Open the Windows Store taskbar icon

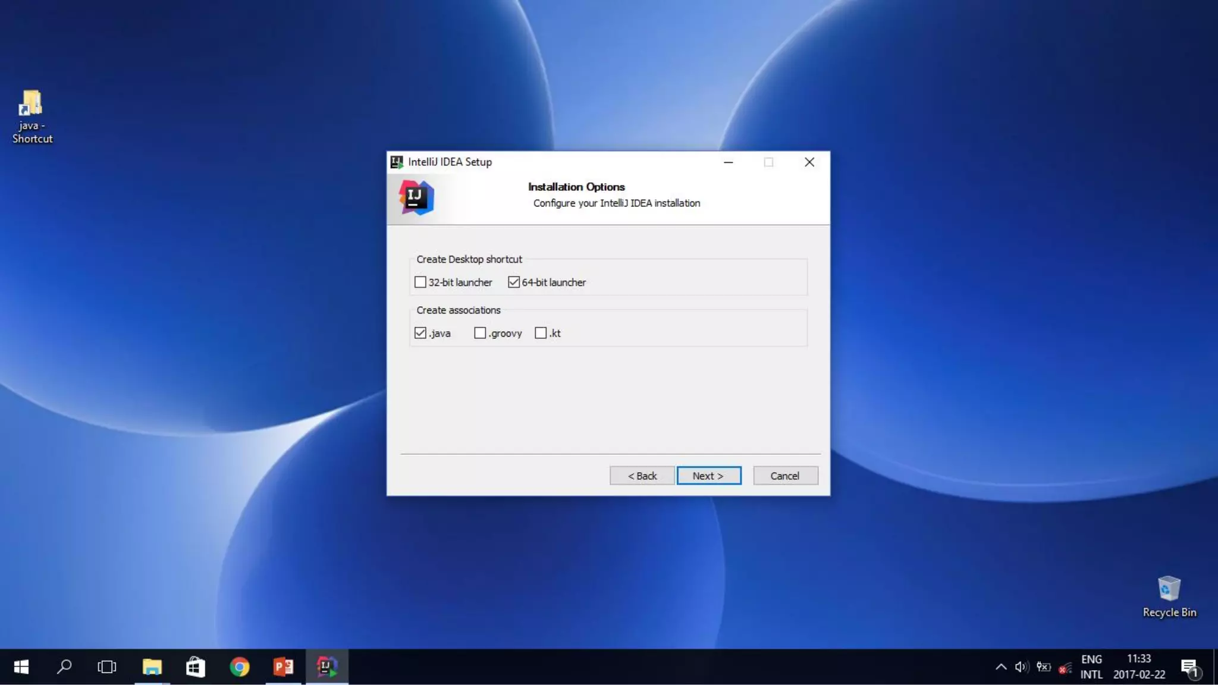[x=196, y=667]
